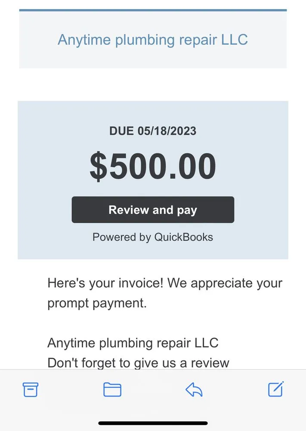Open the Anytime plumbing repair LLC header link
Viewport: 306px width, 431px height.
point(153,40)
